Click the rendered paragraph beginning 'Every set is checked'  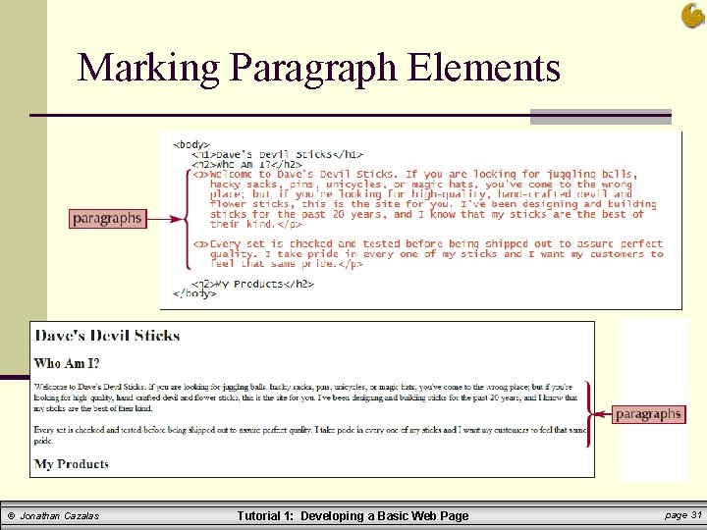[309, 435]
